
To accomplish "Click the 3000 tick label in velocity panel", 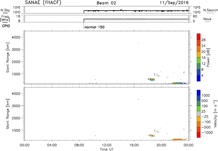I will (16, 106).
